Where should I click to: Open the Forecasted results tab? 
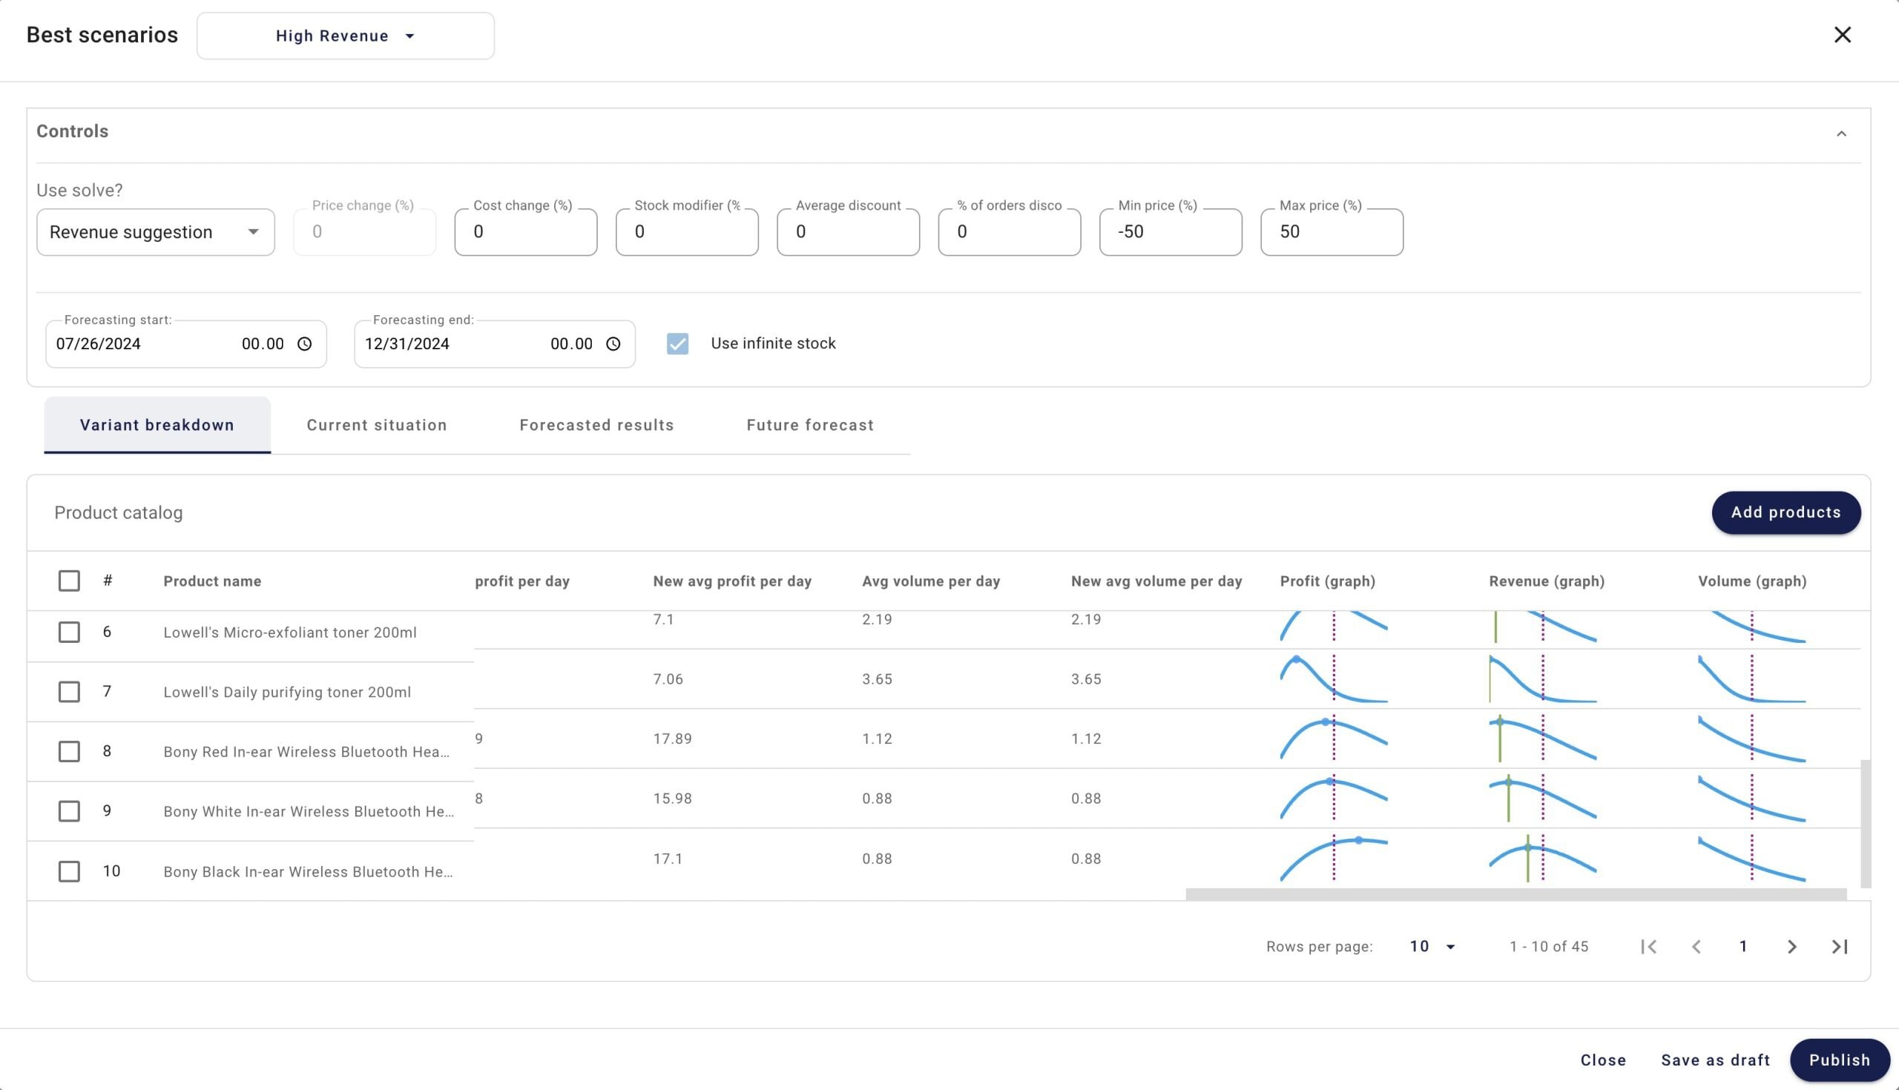click(x=597, y=425)
